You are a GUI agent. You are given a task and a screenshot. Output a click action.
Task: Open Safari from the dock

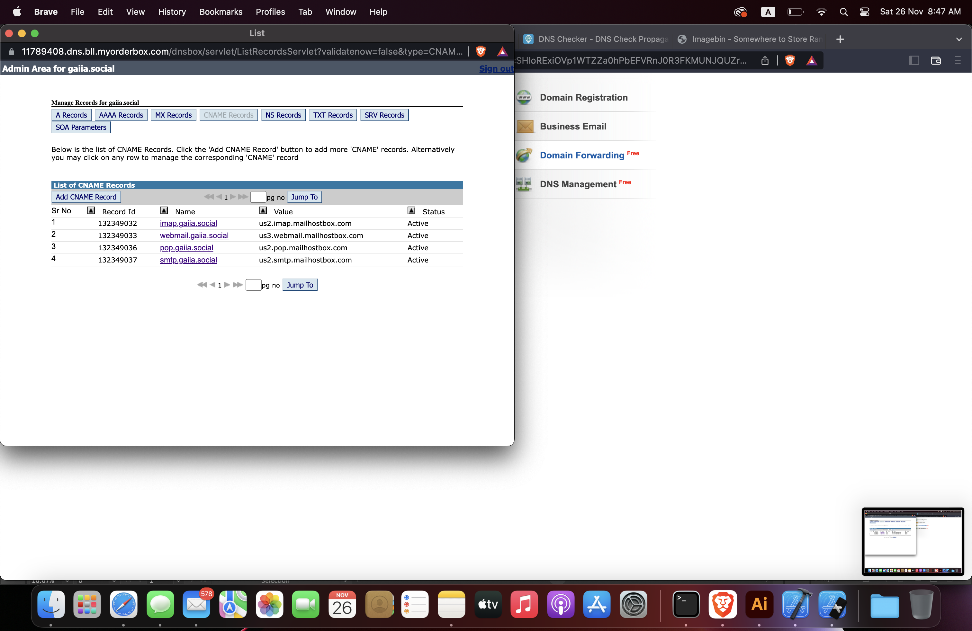(123, 604)
